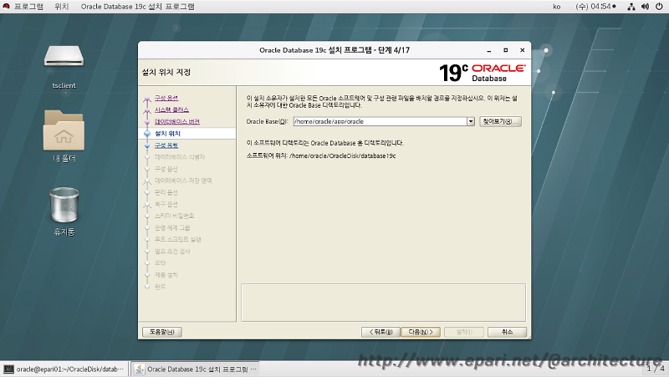This screenshot has height=377, width=669.
Task: Open the clock showing 04:54
Action: click(x=595, y=7)
